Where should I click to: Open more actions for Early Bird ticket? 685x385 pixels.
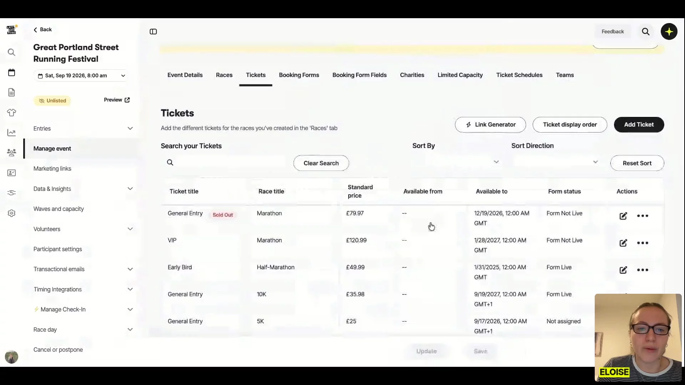[x=642, y=270]
